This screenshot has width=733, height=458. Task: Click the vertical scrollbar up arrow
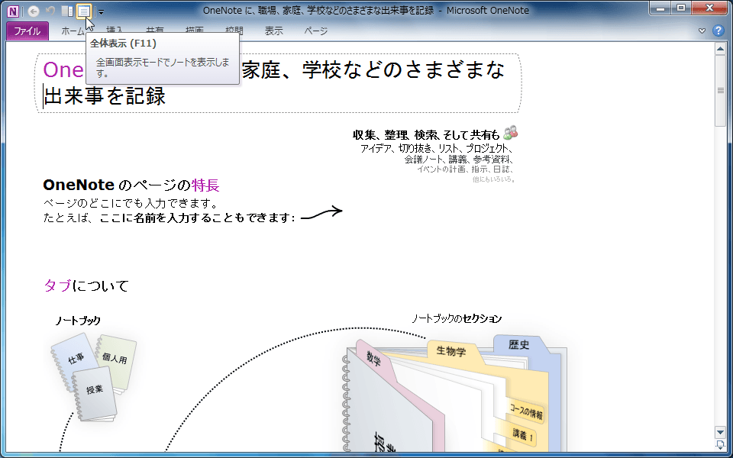[720, 49]
